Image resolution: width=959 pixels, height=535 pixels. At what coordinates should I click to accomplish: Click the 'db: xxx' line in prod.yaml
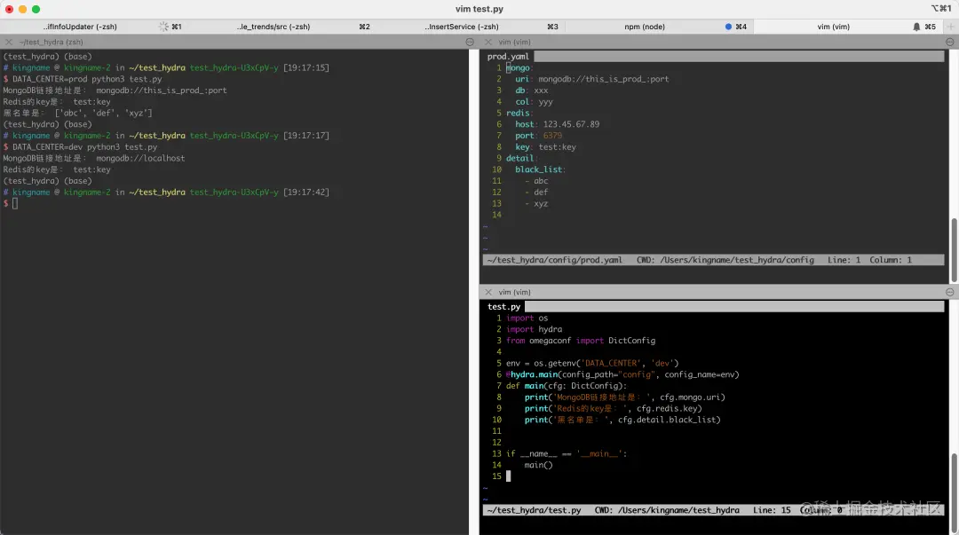click(532, 90)
